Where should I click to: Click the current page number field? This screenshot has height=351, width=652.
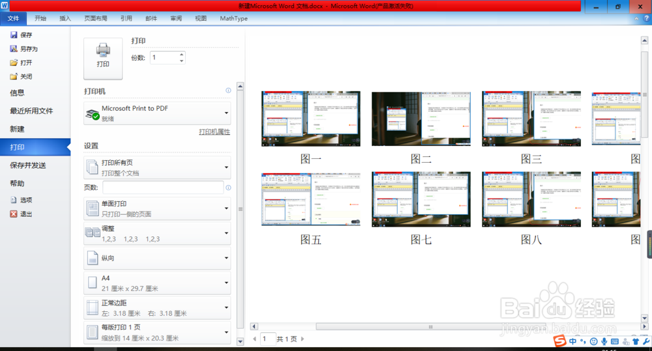(x=268, y=339)
